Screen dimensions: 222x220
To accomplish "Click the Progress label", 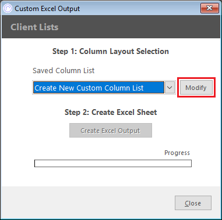I will click(x=177, y=153).
